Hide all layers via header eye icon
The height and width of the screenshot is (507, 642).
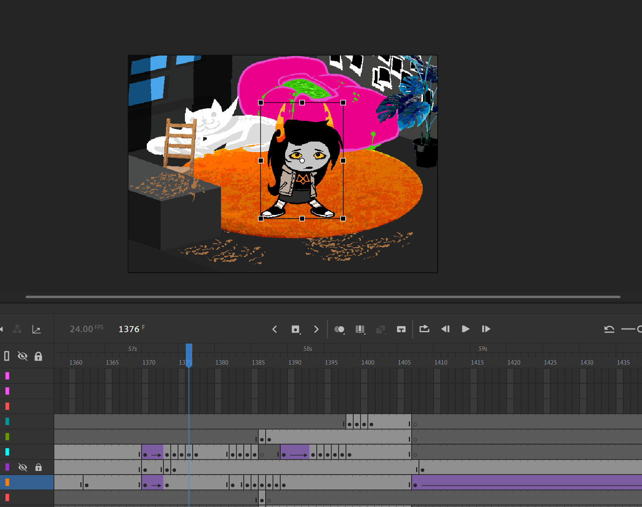click(x=23, y=356)
